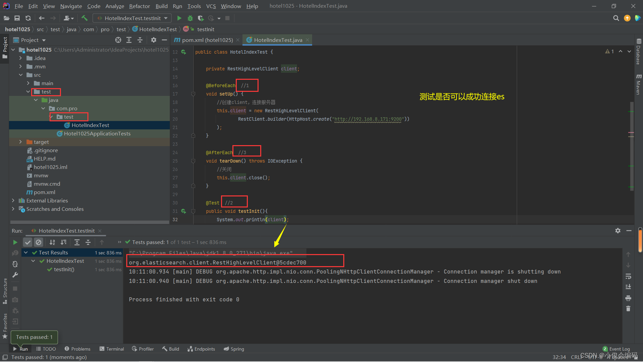Open the Event Log link
Viewport: 643px width, 362px height.
tap(620, 349)
